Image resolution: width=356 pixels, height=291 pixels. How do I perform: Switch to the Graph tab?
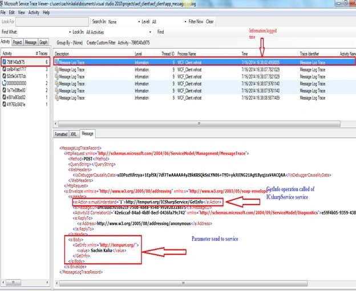(x=43, y=42)
